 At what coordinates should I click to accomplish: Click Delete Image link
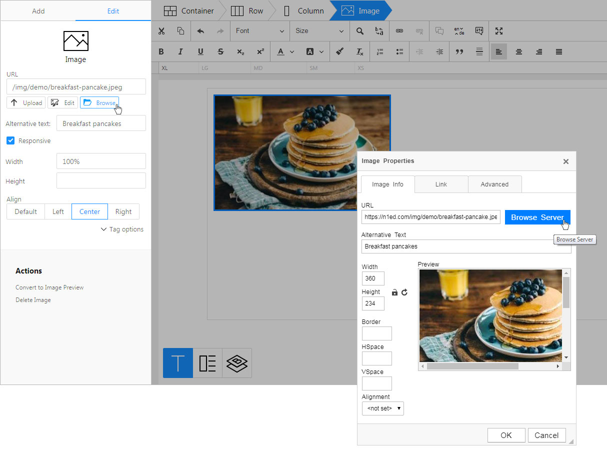click(33, 300)
